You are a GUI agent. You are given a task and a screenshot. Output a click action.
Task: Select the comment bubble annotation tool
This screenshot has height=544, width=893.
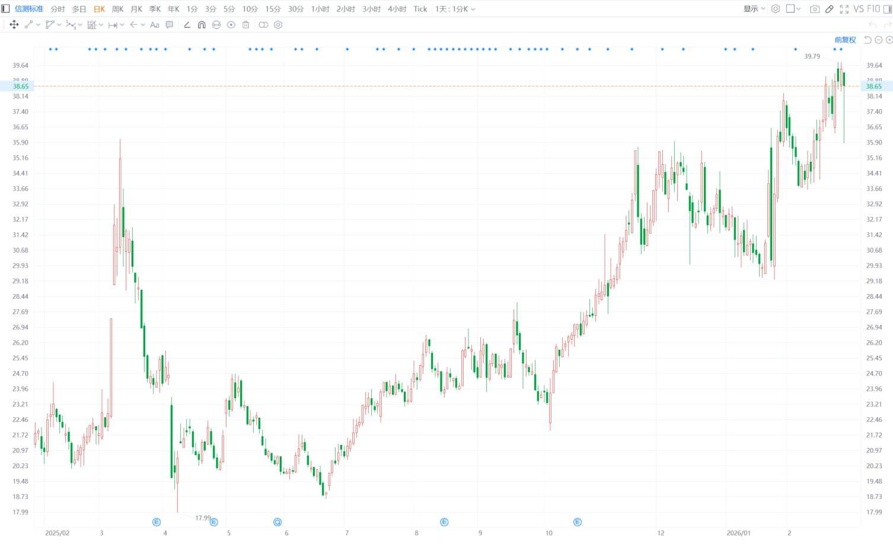coord(170,25)
